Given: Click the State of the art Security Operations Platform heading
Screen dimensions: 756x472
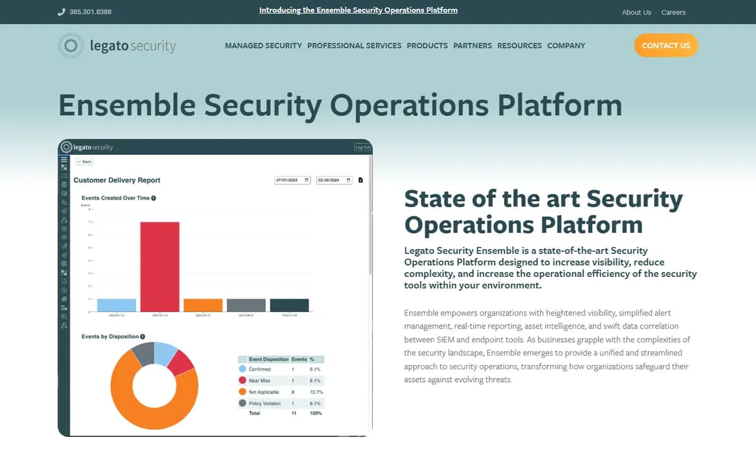Looking at the screenshot, I should [543, 211].
